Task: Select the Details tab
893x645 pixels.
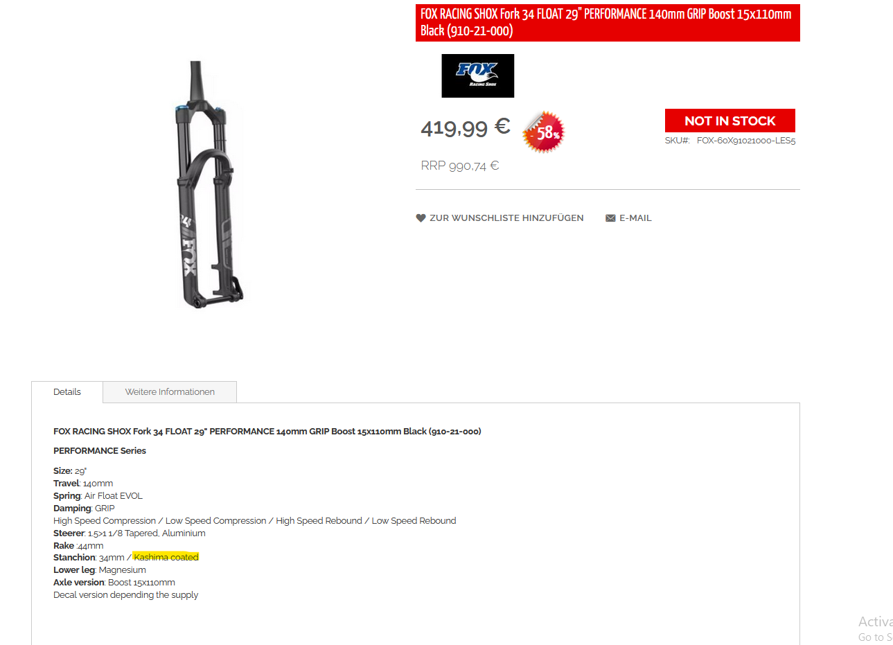Action: 67,392
